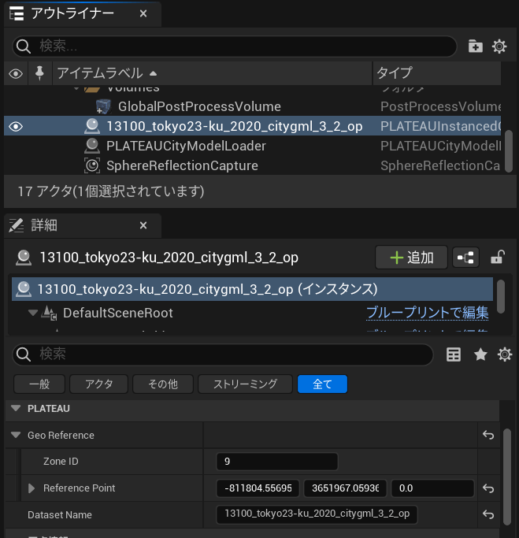Image resolution: width=519 pixels, height=538 pixels.
Task: Click component list scrollbar
Action: tap(501, 296)
